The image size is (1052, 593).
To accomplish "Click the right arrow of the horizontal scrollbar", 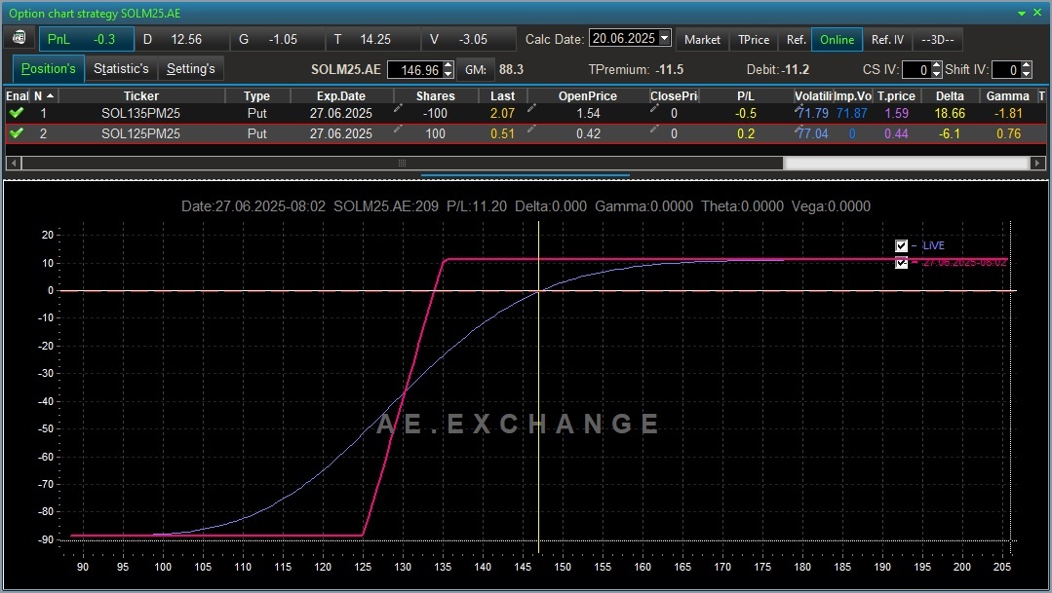I will tap(1038, 163).
